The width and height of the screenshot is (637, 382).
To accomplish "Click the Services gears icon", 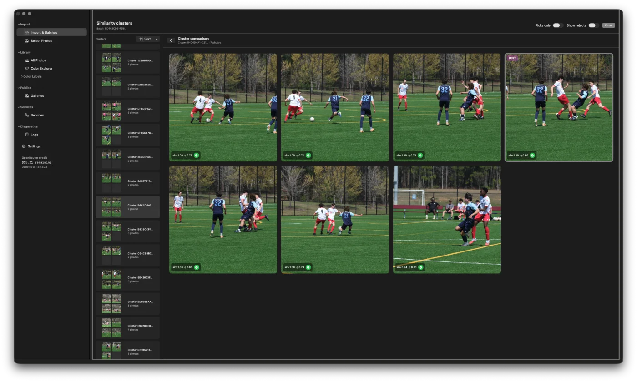I will 27,115.
